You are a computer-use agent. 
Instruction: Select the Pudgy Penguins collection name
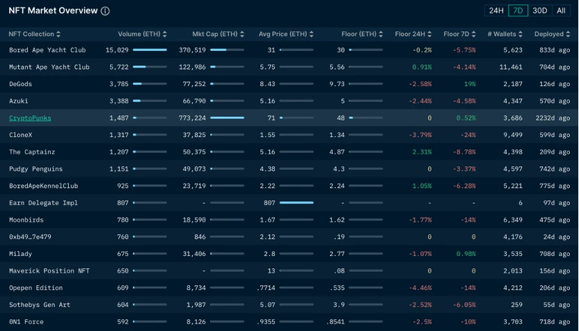(35, 169)
